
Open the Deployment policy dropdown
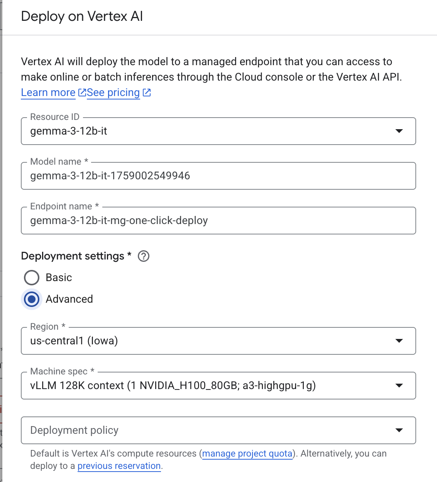[x=399, y=430]
